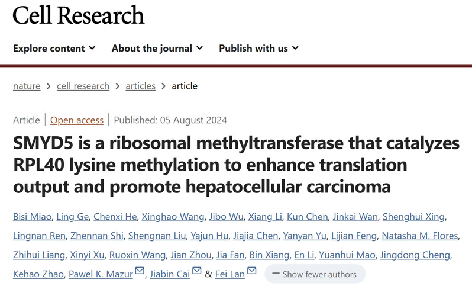Go to the nature breadcrumb link
The image size is (472, 286).
click(27, 86)
